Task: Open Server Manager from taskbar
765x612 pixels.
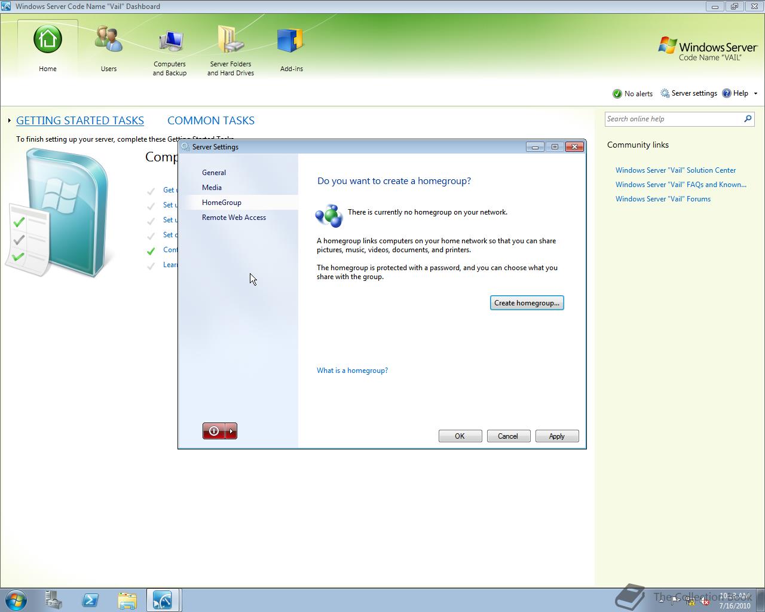Action: point(53,599)
